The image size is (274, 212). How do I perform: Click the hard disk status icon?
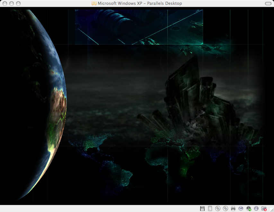click(x=210, y=208)
